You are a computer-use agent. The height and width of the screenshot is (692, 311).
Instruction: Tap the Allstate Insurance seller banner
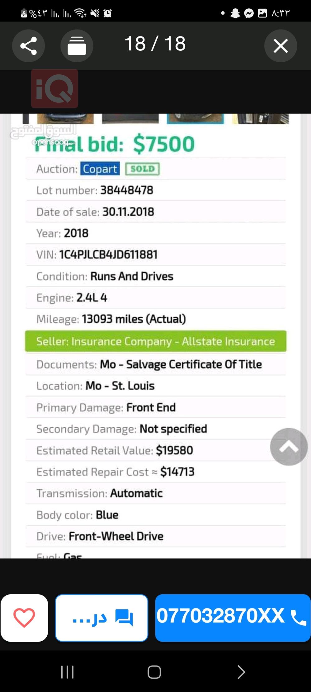(155, 341)
